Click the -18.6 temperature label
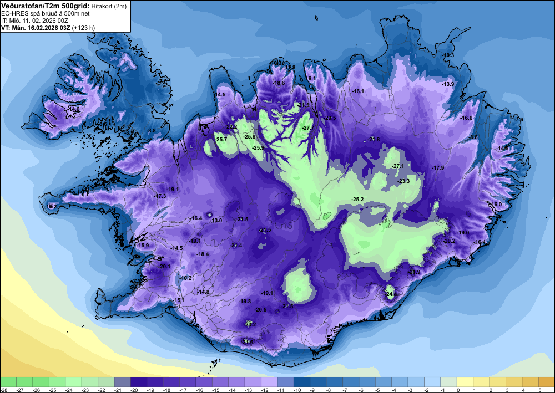This screenshot has height=393, width=555. point(279,83)
